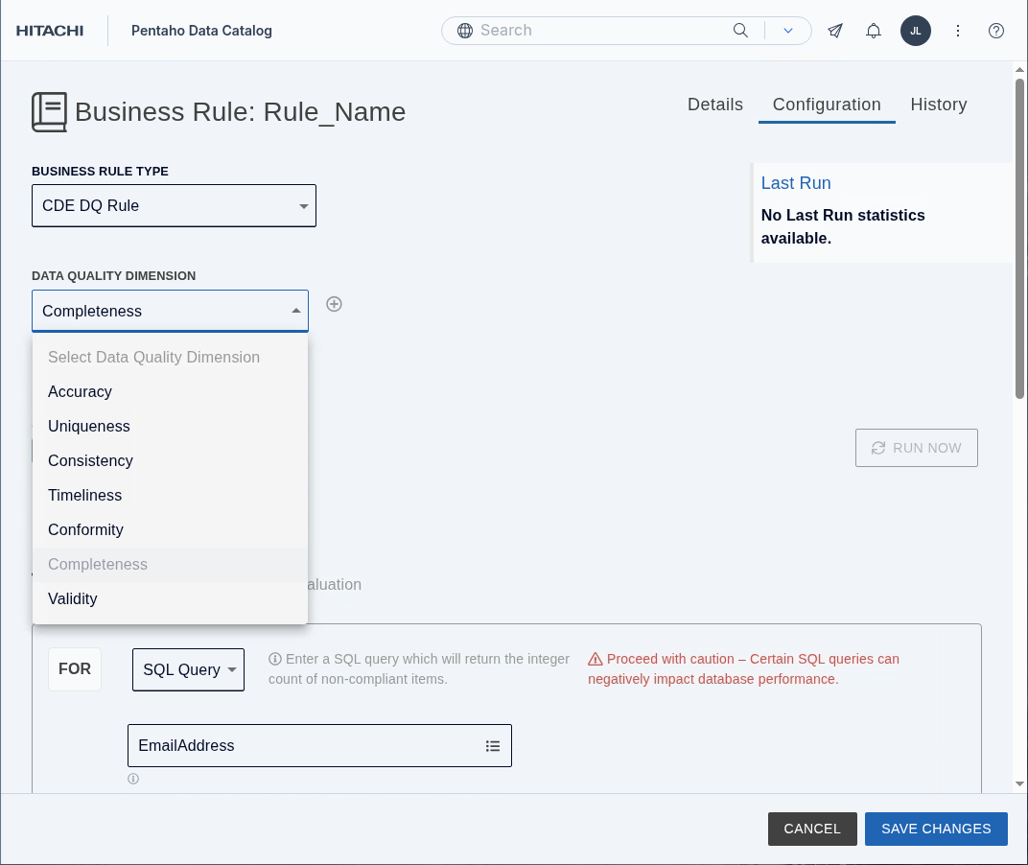
Task: Click the paper plane send icon
Action: click(x=835, y=31)
